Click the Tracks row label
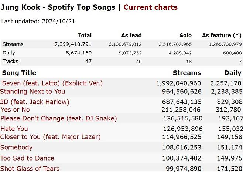Screen dimensions: 243x172 click(10, 62)
